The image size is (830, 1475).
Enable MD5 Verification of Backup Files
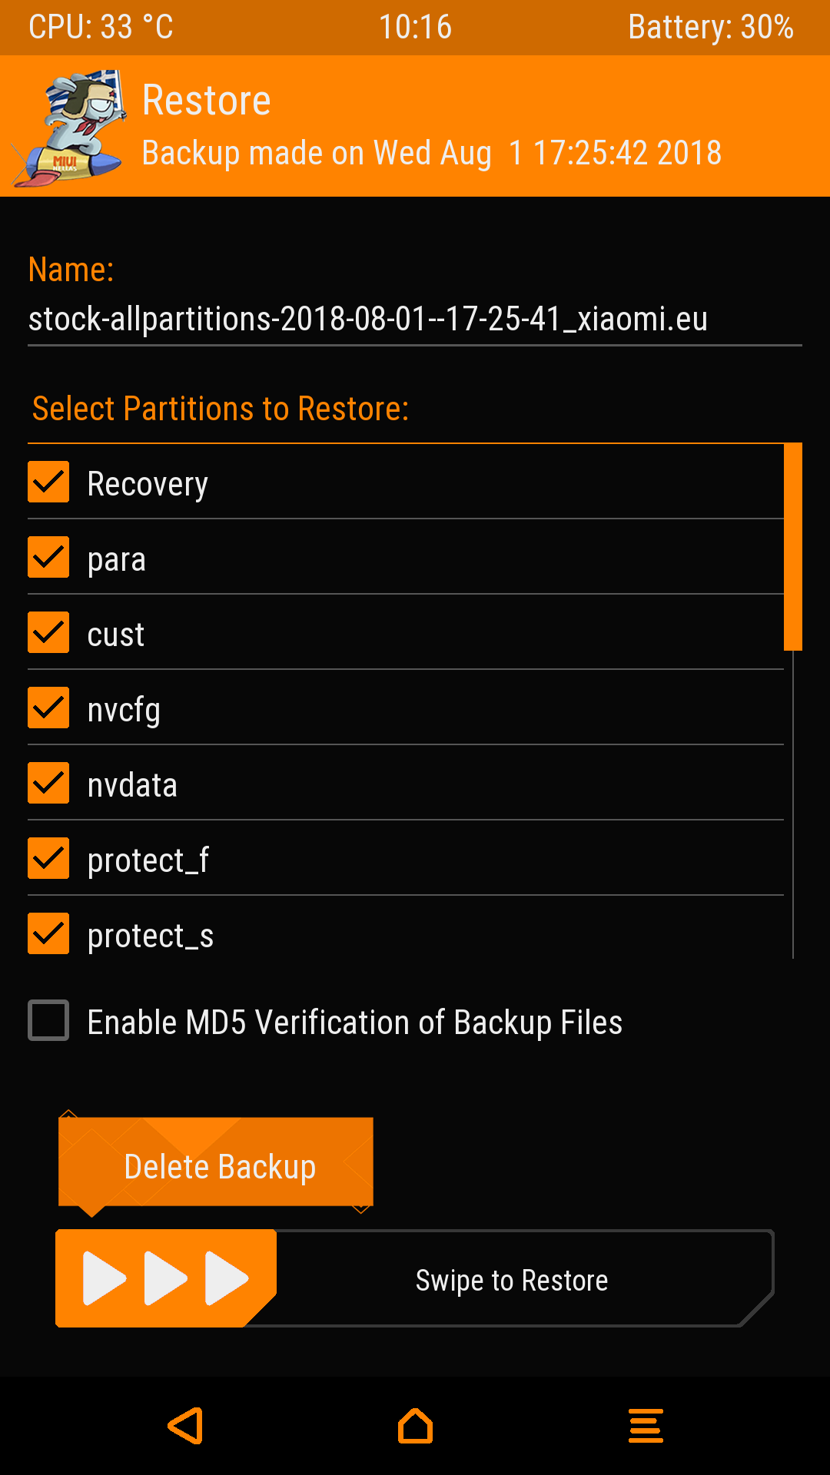pyautogui.click(x=48, y=1021)
